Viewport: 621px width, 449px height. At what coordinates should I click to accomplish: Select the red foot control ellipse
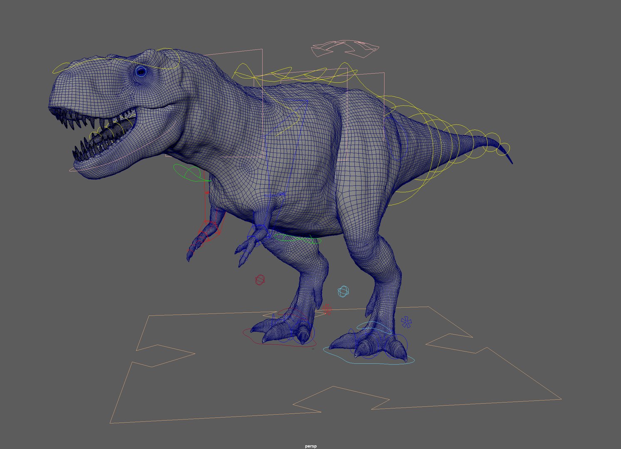(x=279, y=338)
